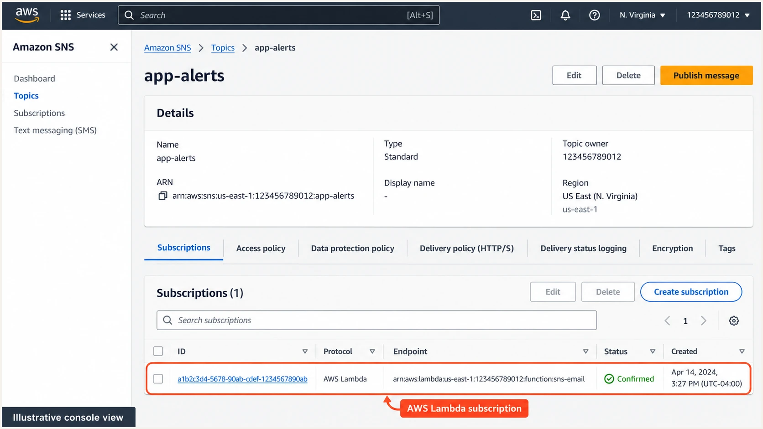
Task: Open the Access policy tab
Action: tap(261, 248)
